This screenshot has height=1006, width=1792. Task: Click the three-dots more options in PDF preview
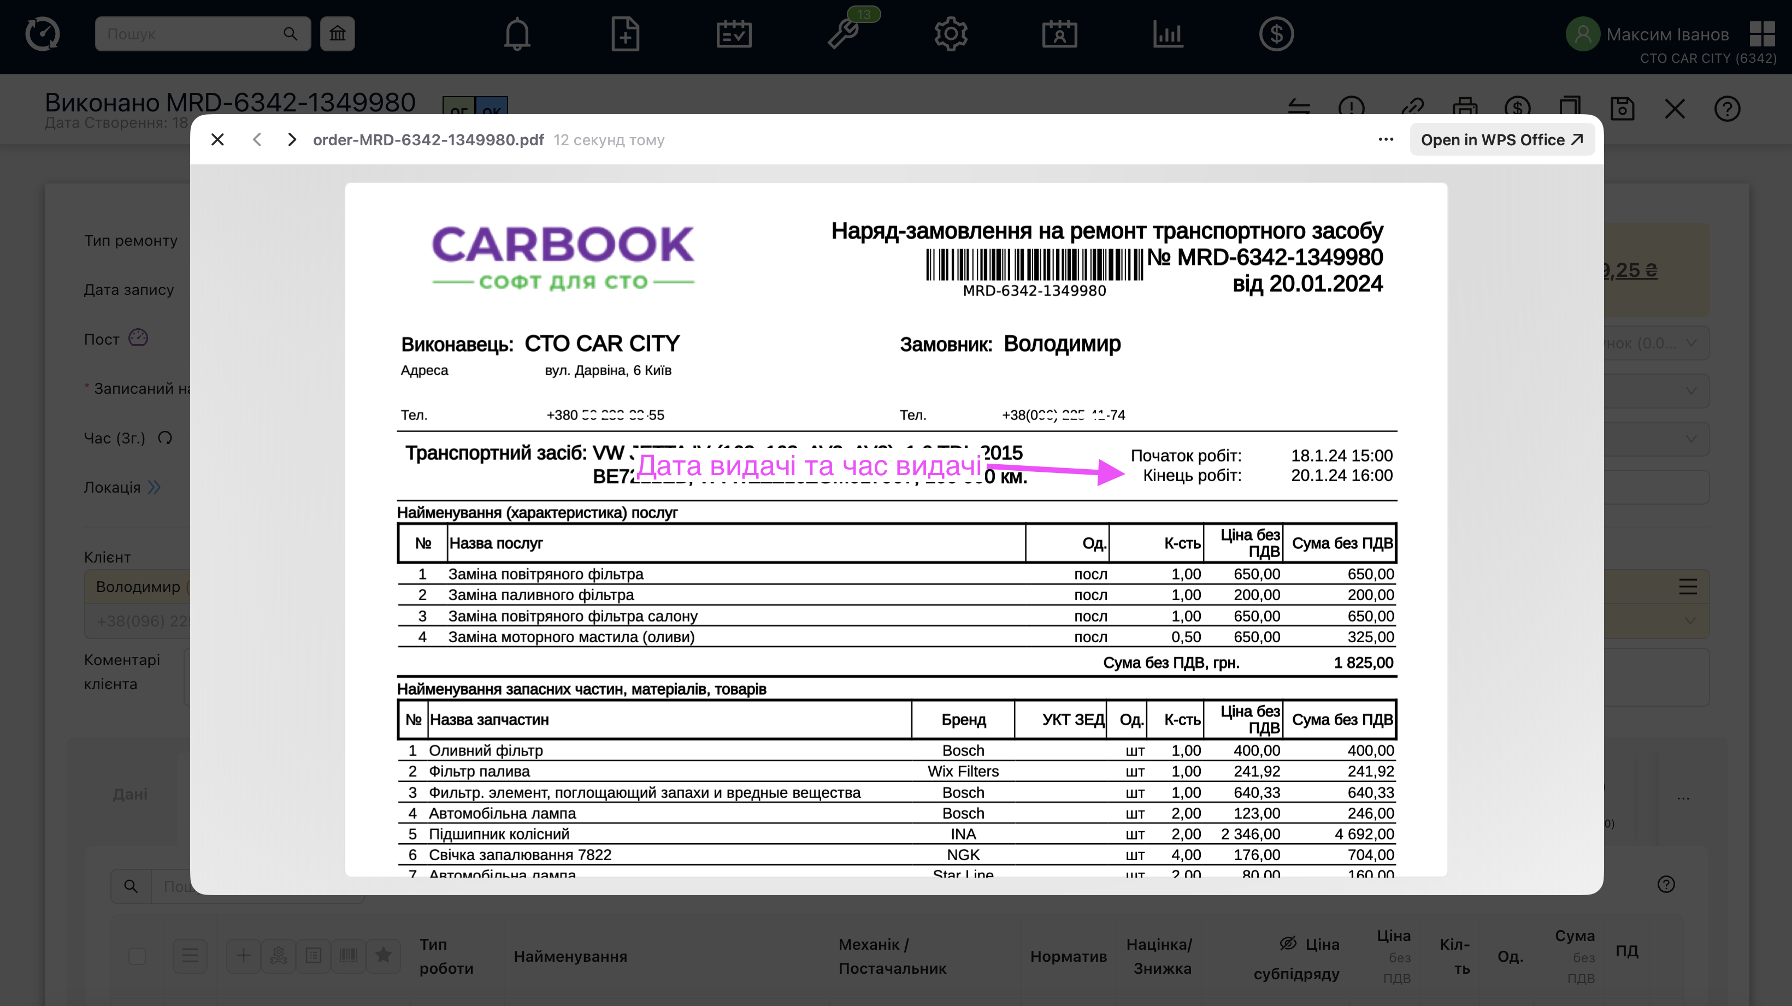click(x=1385, y=140)
